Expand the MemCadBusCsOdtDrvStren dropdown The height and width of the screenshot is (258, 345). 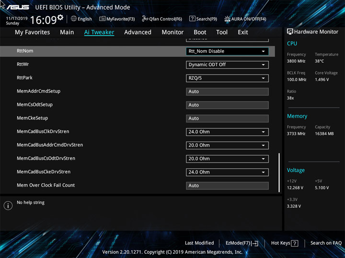[227, 159]
